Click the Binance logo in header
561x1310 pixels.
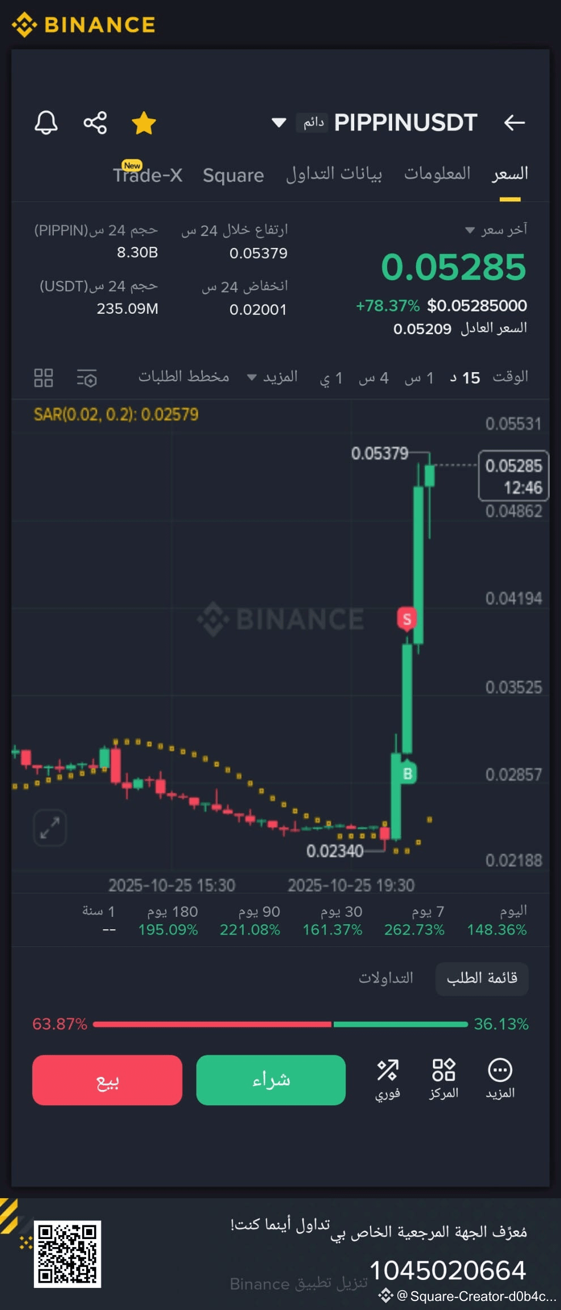coord(84,24)
